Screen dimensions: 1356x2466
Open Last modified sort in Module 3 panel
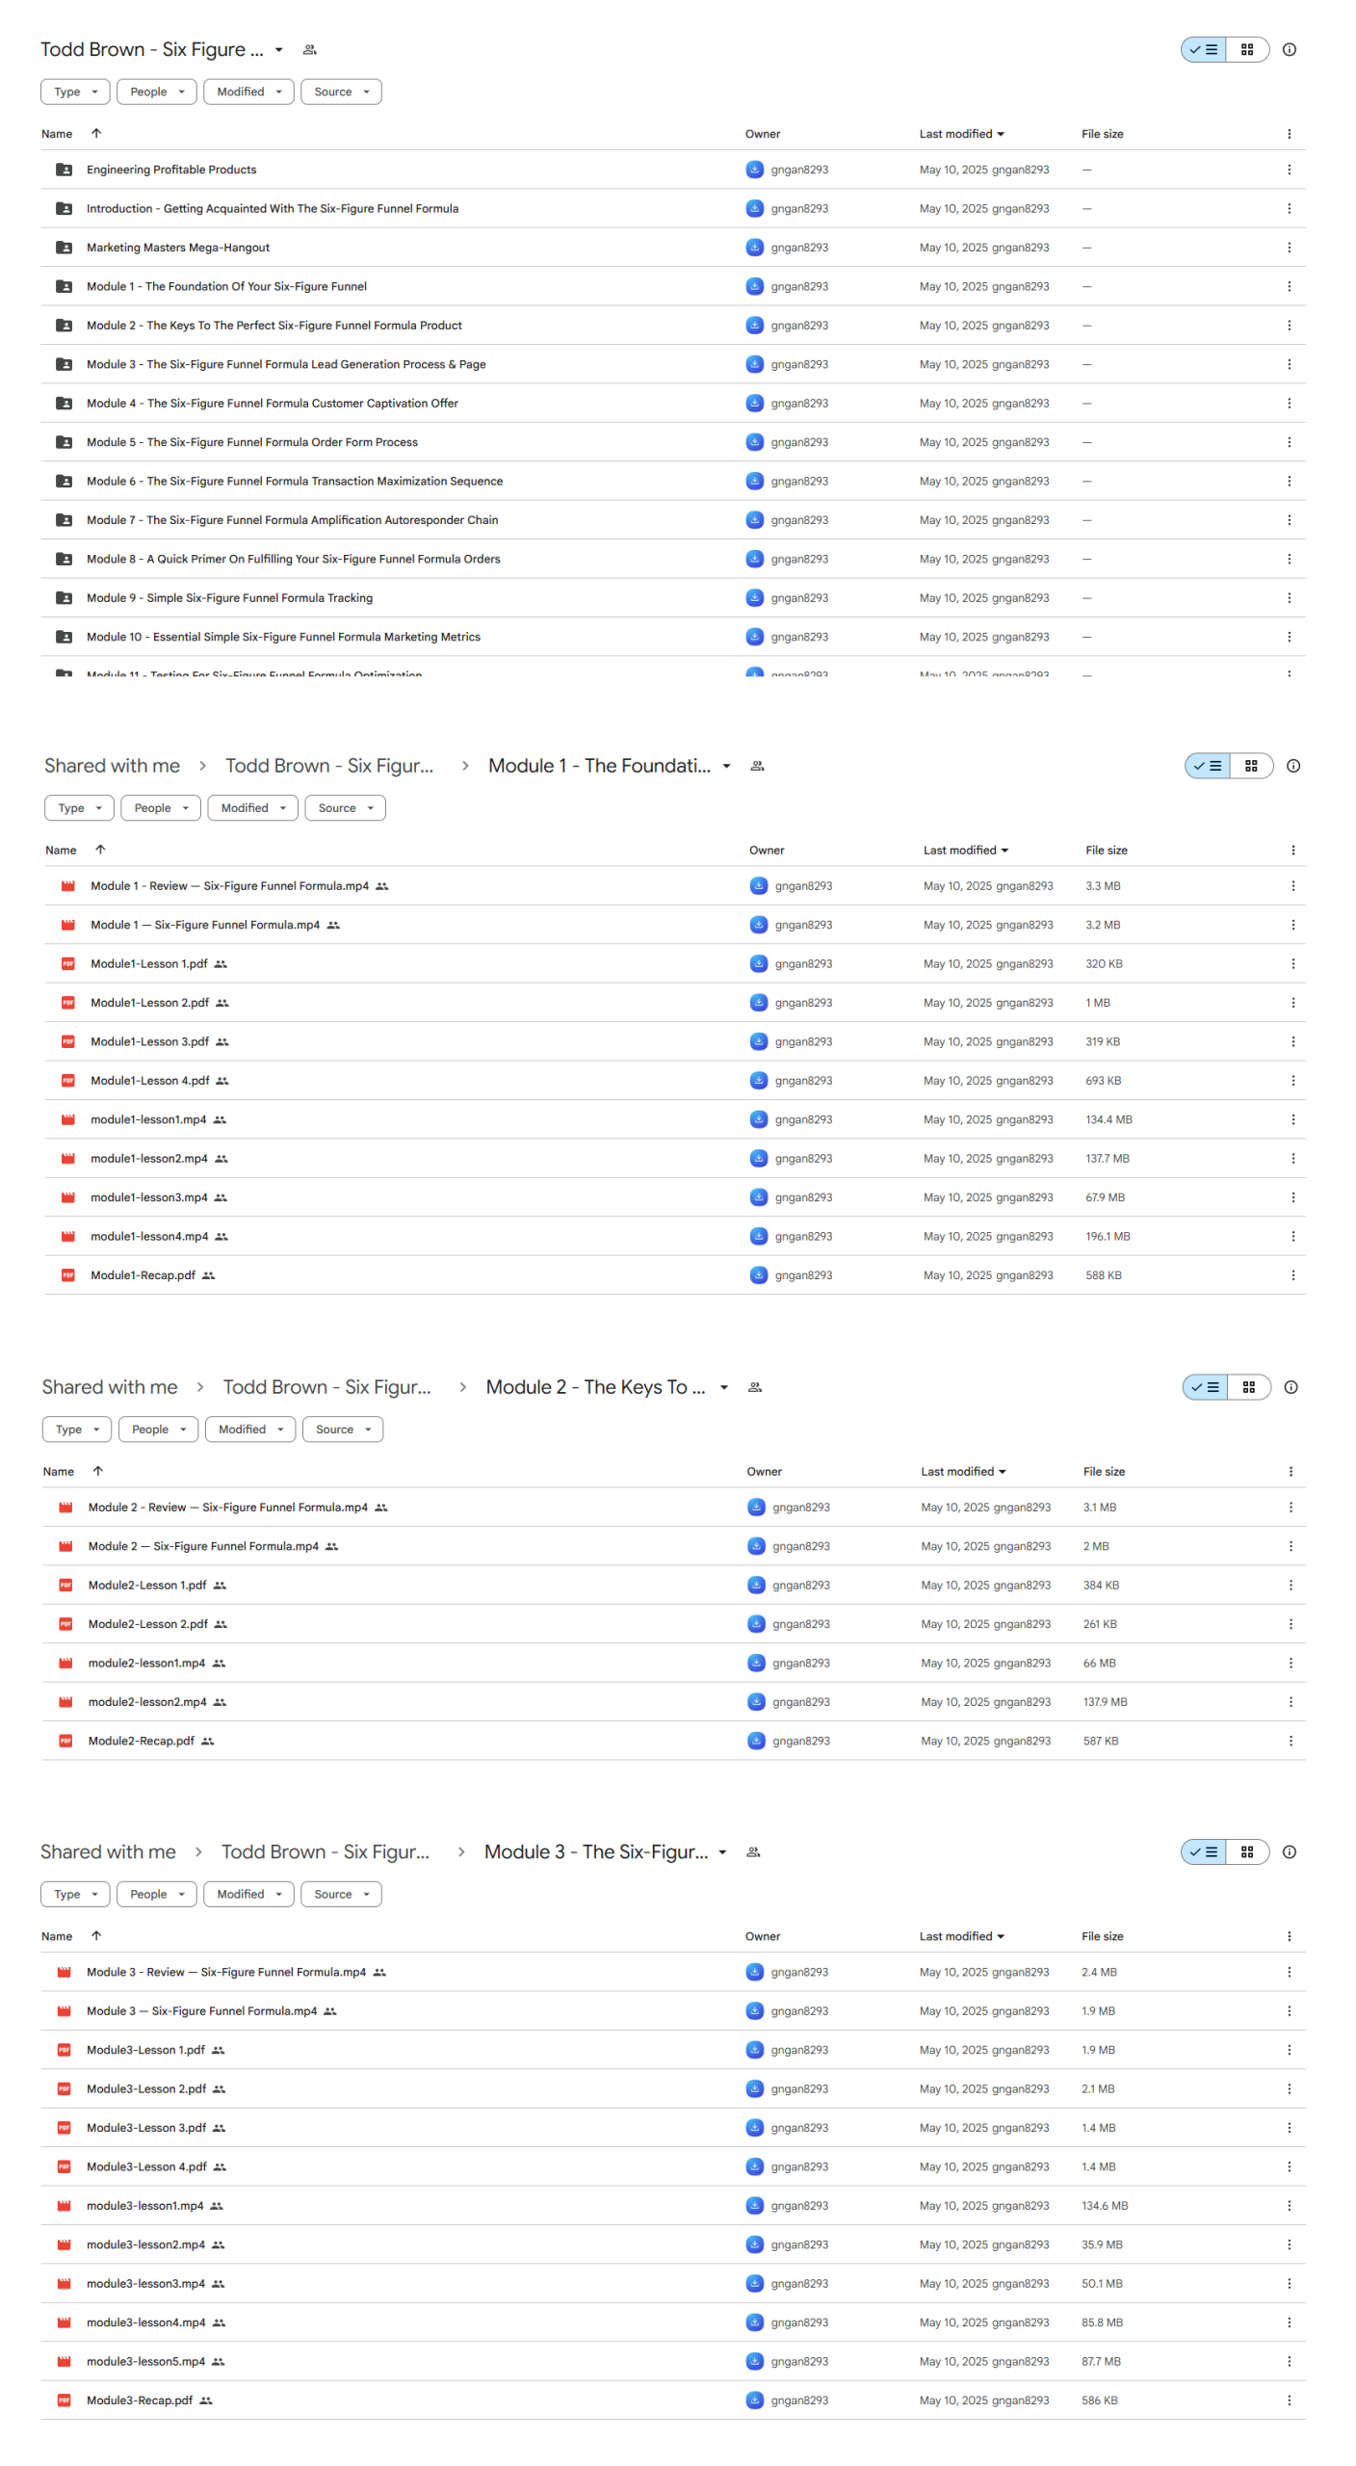pos(961,1936)
